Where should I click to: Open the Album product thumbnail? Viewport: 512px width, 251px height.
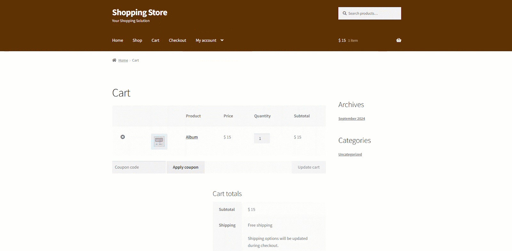[159, 141]
